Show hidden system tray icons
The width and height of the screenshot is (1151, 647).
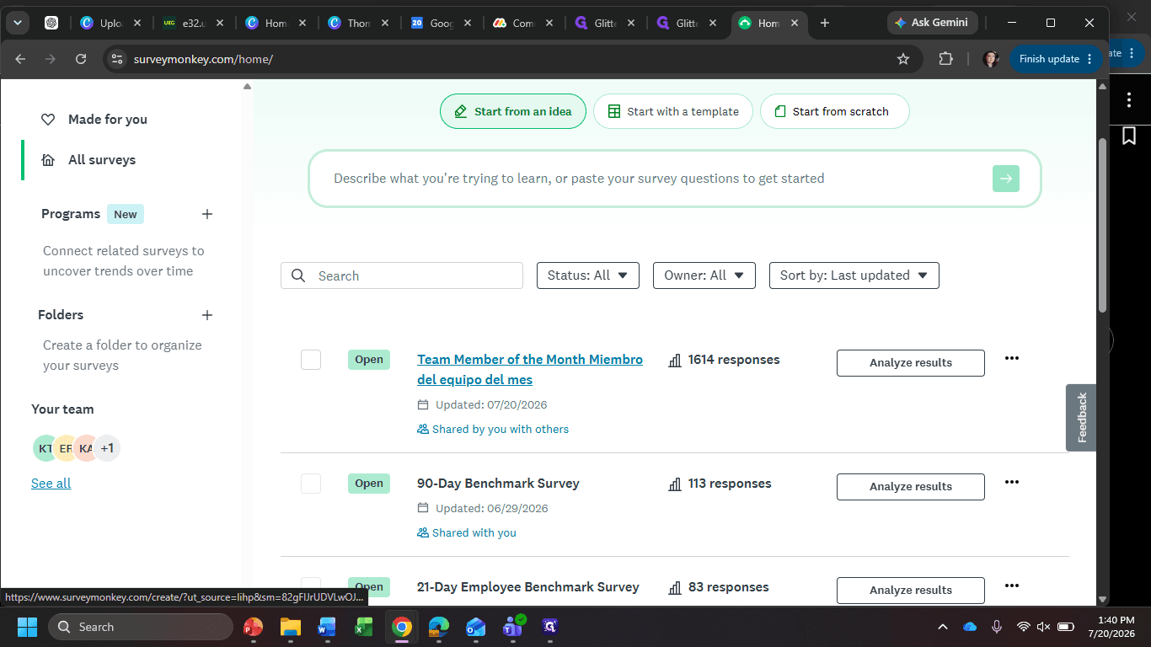(943, 627)
